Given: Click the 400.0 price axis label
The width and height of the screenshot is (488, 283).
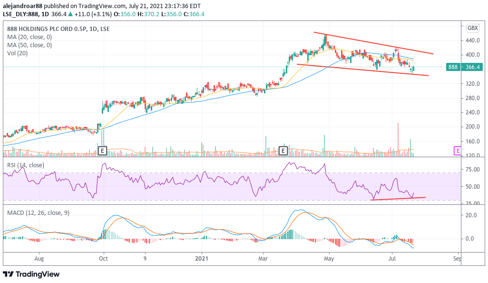Looking at the screenshot, I should pyautogui.click(x=472, y=55).
